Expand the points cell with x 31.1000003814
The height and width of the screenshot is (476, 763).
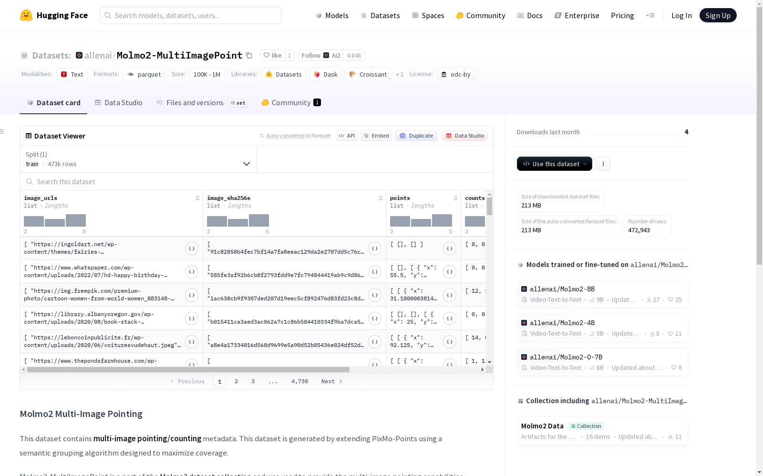pyautogui.click(x=450, y=295)
